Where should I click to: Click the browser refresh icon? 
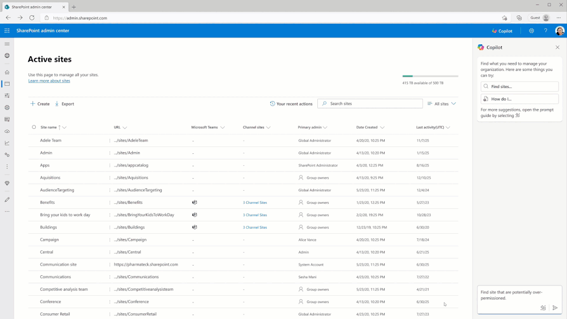point(32,18)
